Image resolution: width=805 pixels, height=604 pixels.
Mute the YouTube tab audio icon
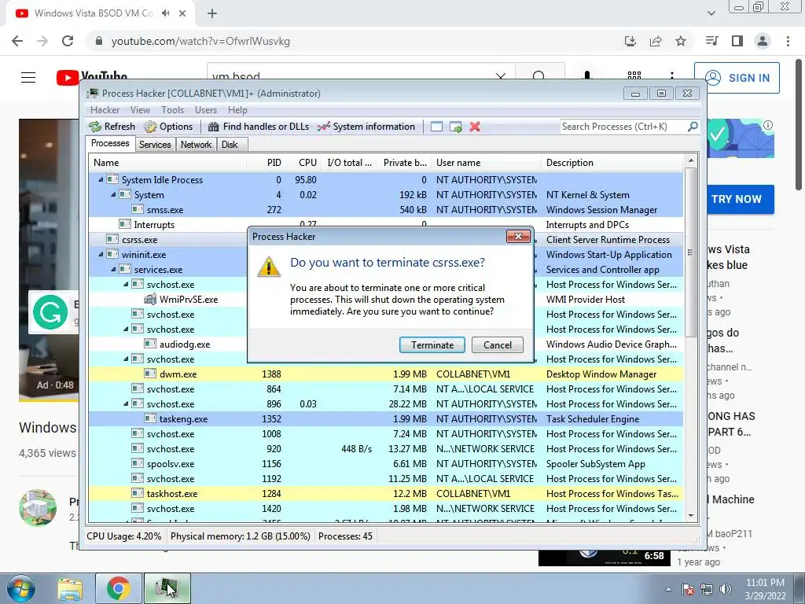(x=165, y=13)
